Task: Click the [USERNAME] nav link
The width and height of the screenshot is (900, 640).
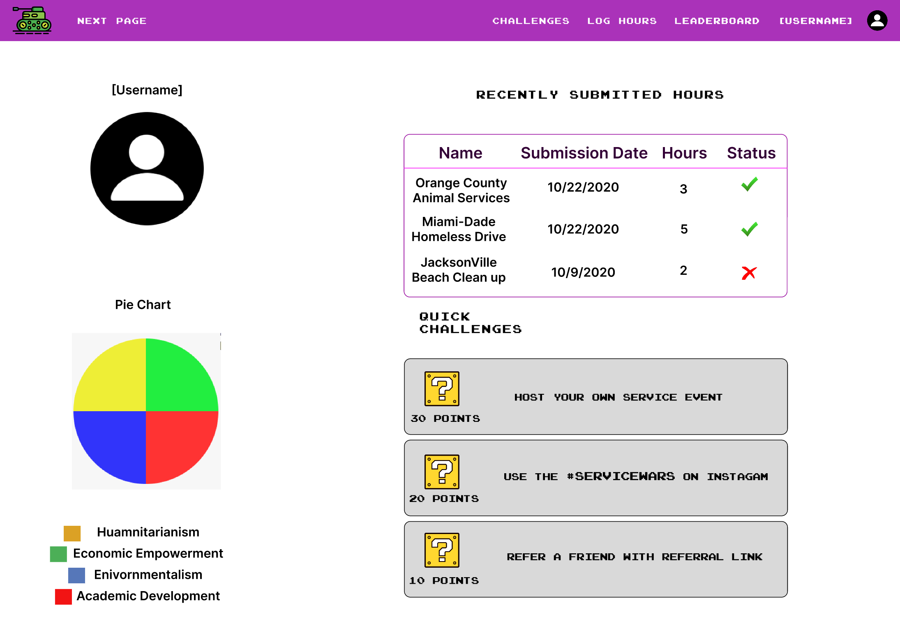Action: pyautogui.click(x=816, y=21)
